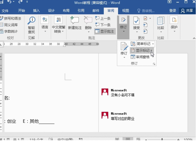Screen dimensions: 196x141
Task: Expand the 修订 track changes arrow in popup
Action: (124, 58)
